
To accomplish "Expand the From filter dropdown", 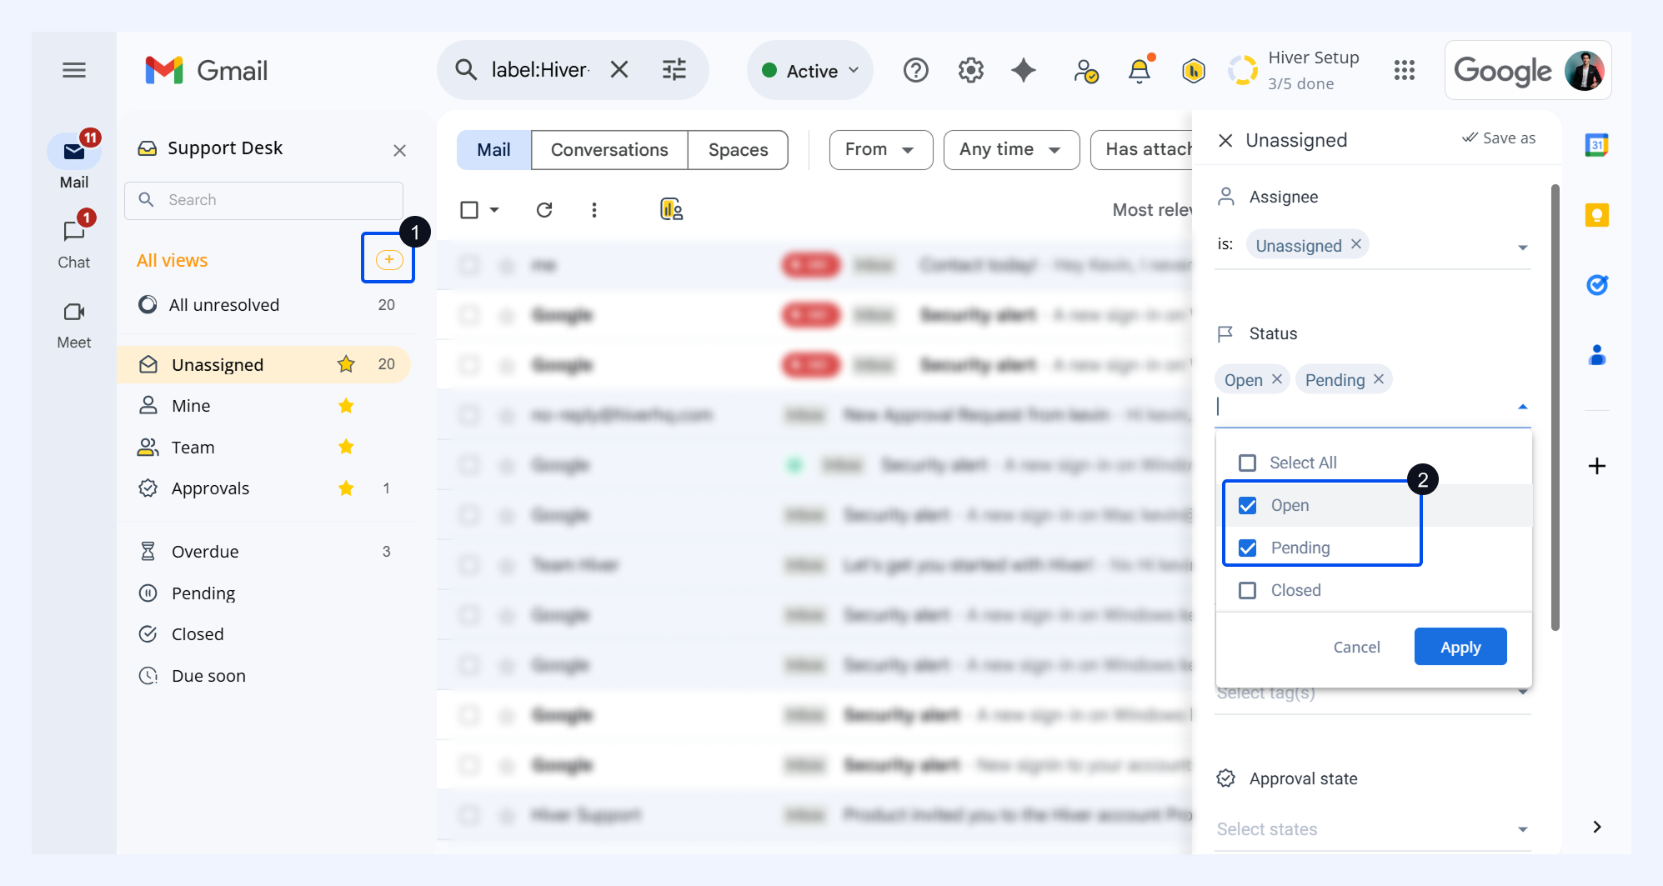I will pyautogui.click(x=880, y=150).
